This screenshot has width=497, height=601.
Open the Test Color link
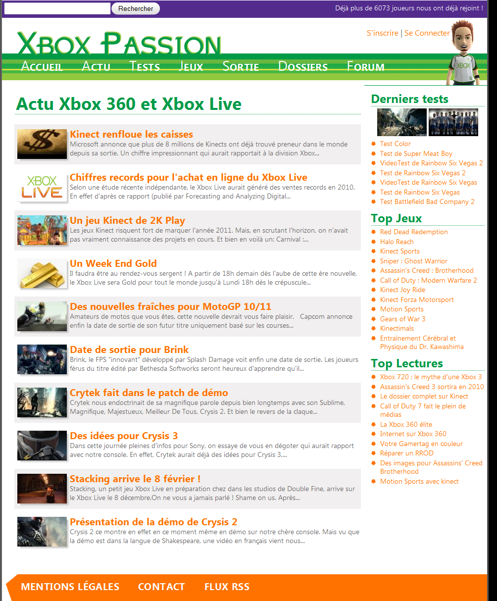pyautogui.click(x=396, y=144)
